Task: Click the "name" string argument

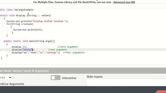Action: pyautogui.click(x=33, y=52)
